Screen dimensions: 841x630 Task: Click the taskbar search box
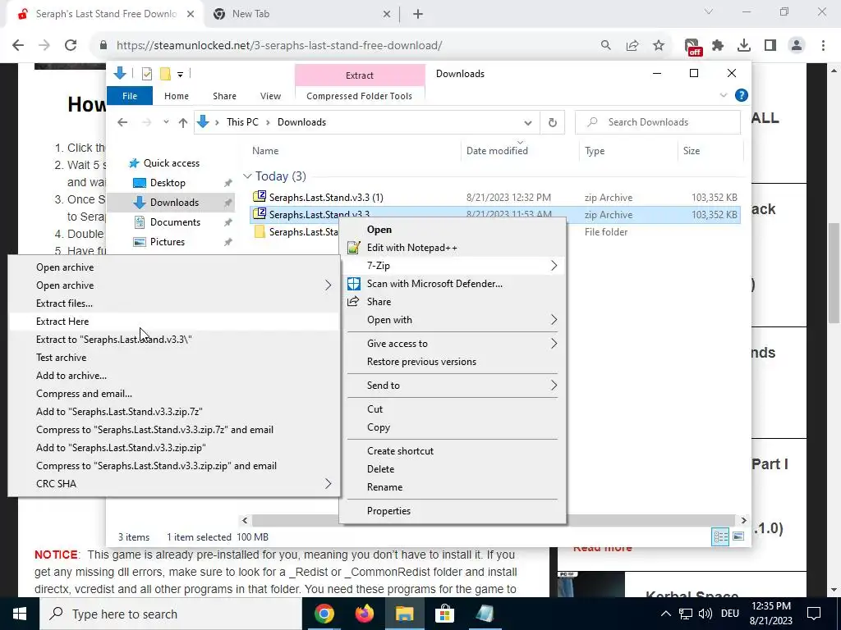(171, 614)
